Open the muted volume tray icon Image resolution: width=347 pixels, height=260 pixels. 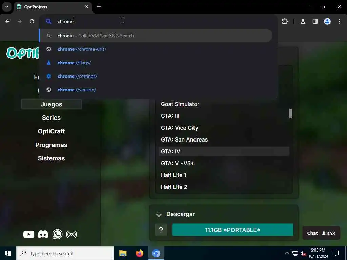click(x=303, y=253)
